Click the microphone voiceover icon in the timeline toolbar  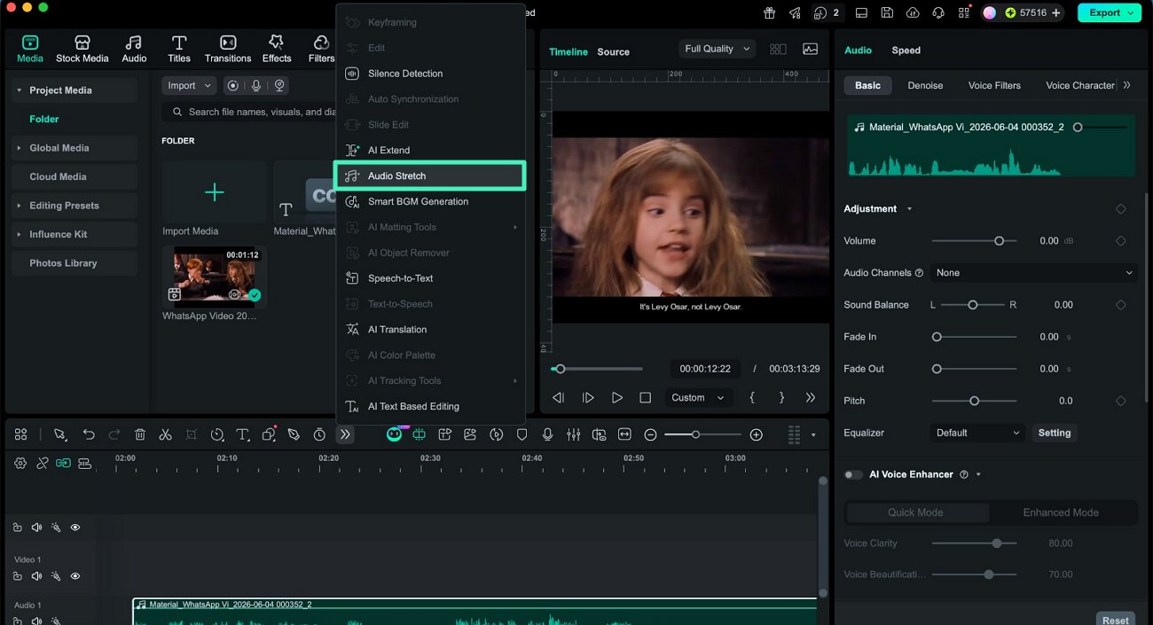click(x=548, y=434)
